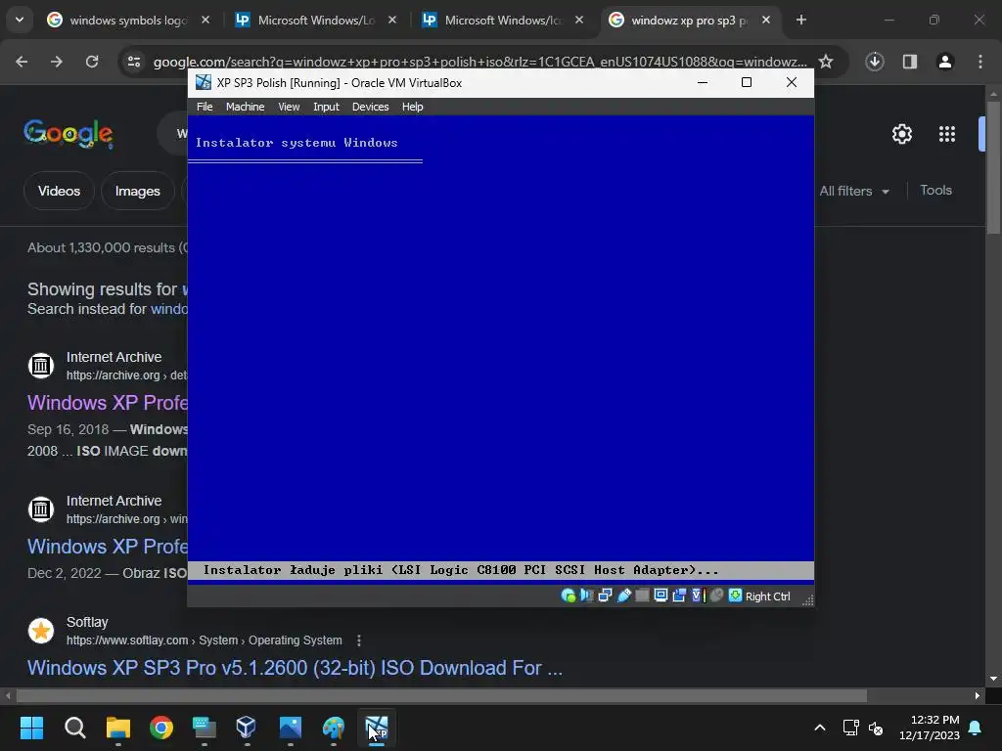Click the vertical scrollbar down arrow
The image size is (1002, 751).
tap(994, 679)
